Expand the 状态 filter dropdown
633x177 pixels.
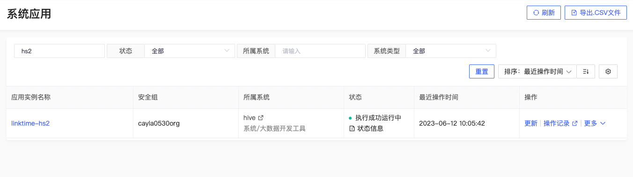[x=189, y=51]
